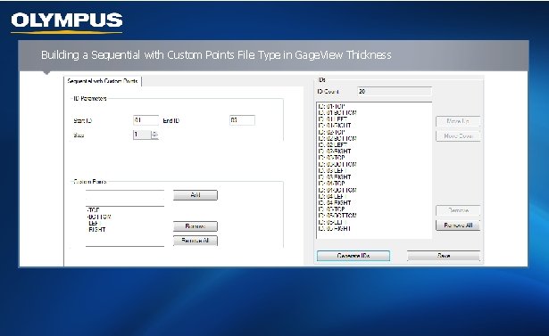Viewport: 549px width, 336px height.
Task: Select ID: 02-TOP in the IDs list
Action: [x=332, y=132]
